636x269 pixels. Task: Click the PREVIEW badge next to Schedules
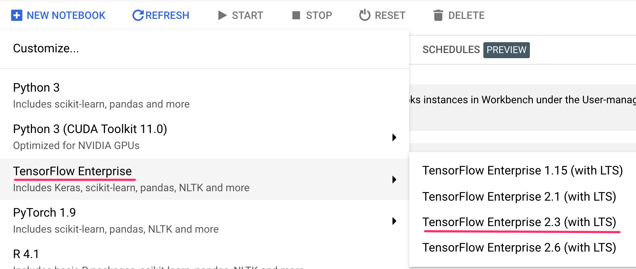506,50
